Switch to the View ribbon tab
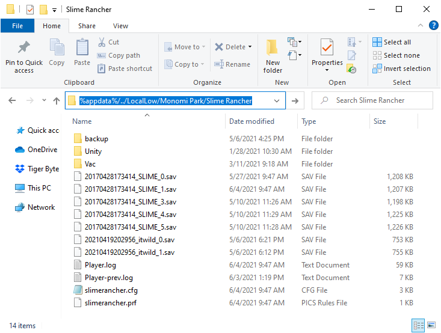 pyautogui.click(x=120, y=26)
